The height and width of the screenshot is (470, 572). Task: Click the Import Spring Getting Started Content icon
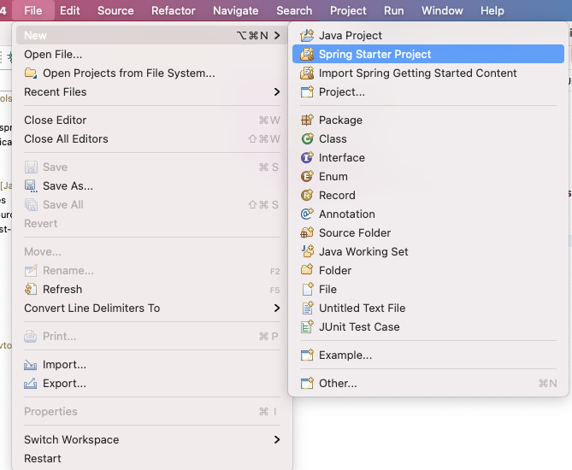tap(307, 73)
